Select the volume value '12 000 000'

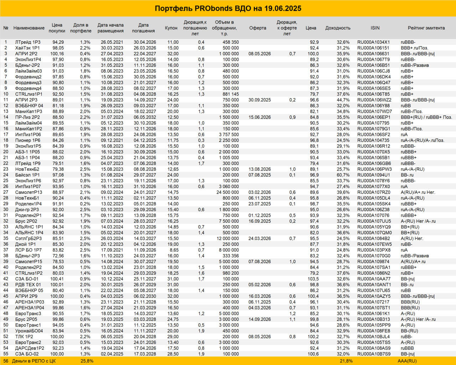[x=228, y=239]
